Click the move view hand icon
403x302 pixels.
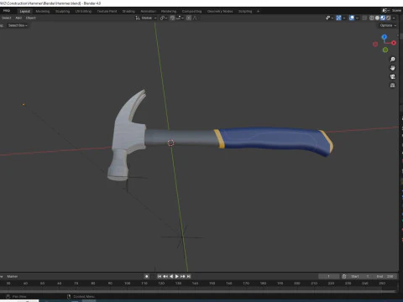pyautogui.click(x=393, y=68)
